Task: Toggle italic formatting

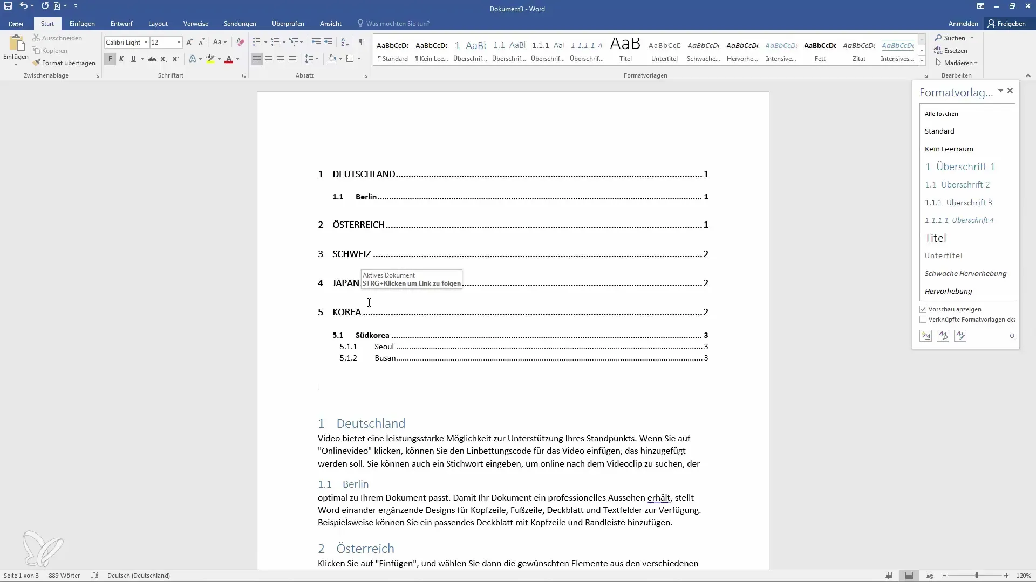Action: point(121,59)
